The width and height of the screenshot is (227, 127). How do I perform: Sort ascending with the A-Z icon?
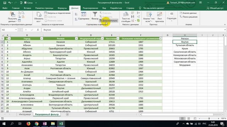click(x=76, y=14)
